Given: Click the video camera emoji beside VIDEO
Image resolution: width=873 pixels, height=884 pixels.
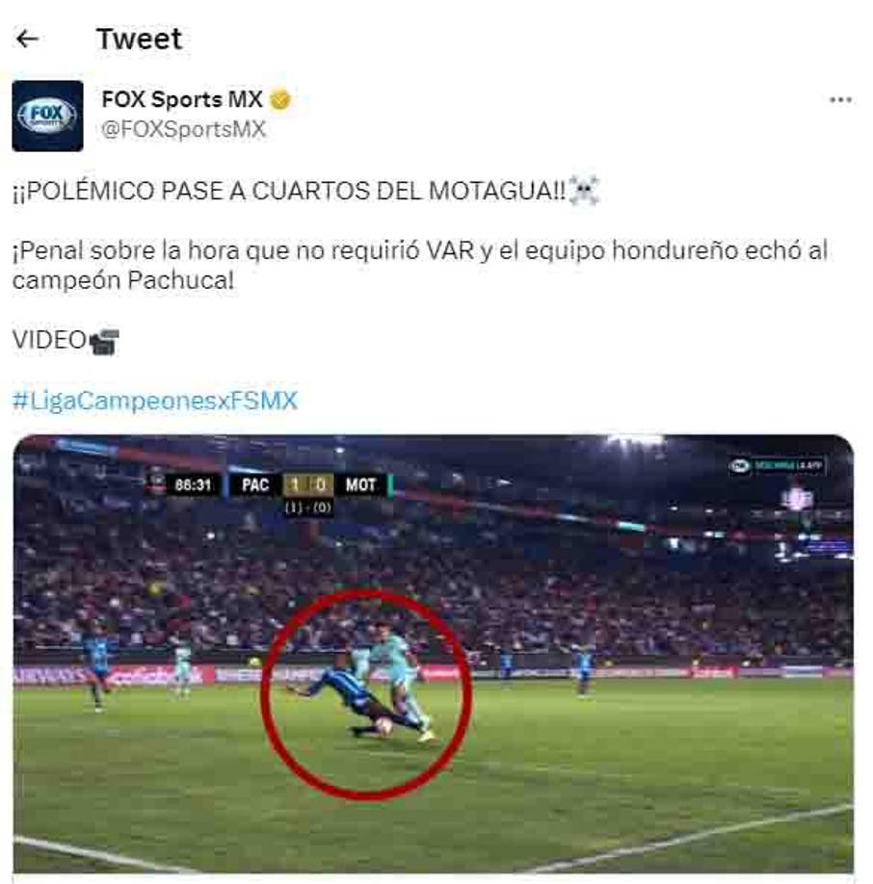Looking at the screenshot, I should (x=104, y=341).
